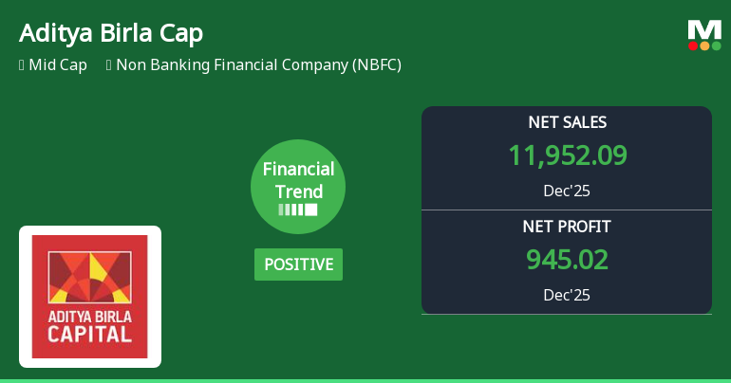Select the NET SALES heading
This screenshot has width=731, height=383.
tap(567, 122)
